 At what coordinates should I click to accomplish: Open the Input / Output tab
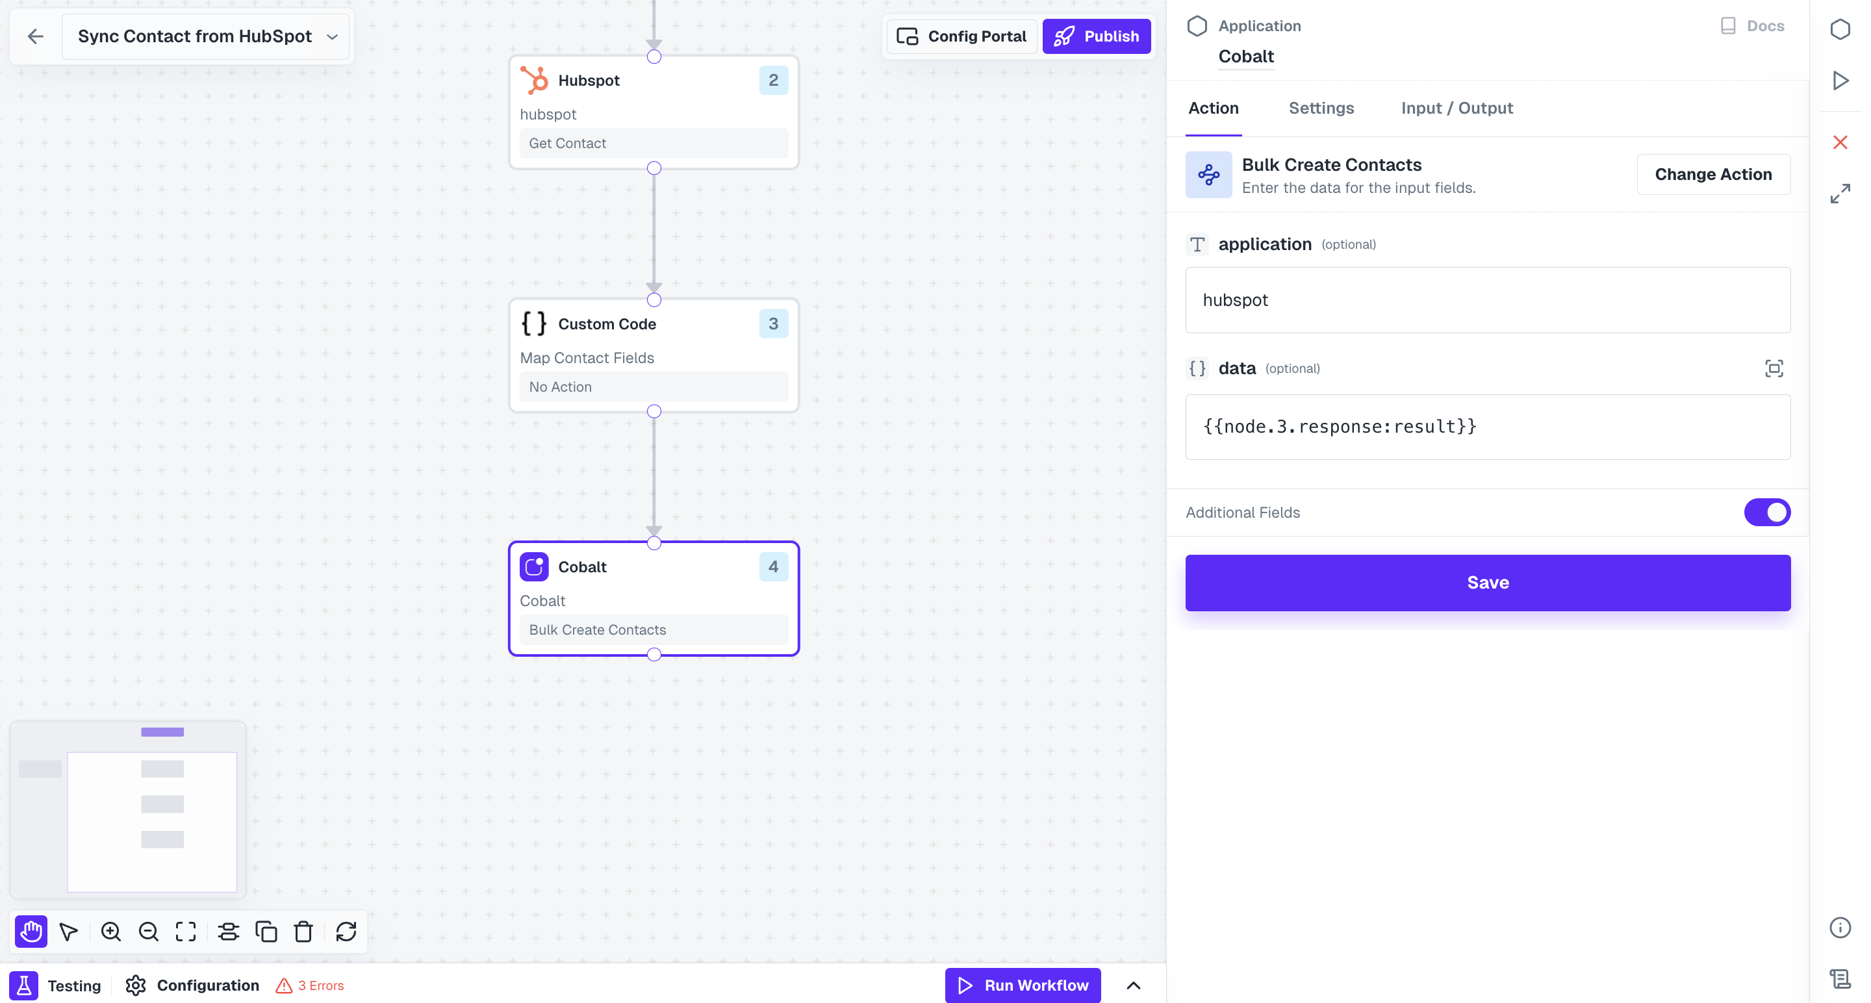pyautogui.click(x=1457, y=108)
